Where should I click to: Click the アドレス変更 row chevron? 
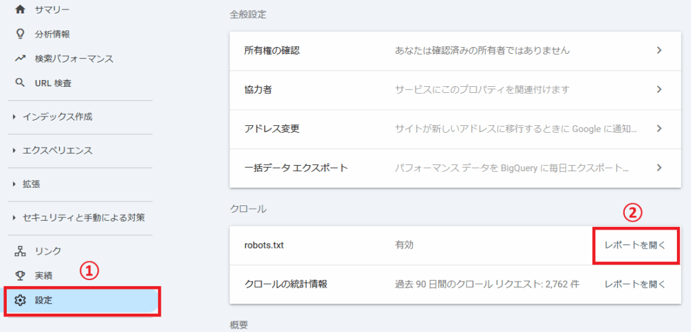click(659, 129)
